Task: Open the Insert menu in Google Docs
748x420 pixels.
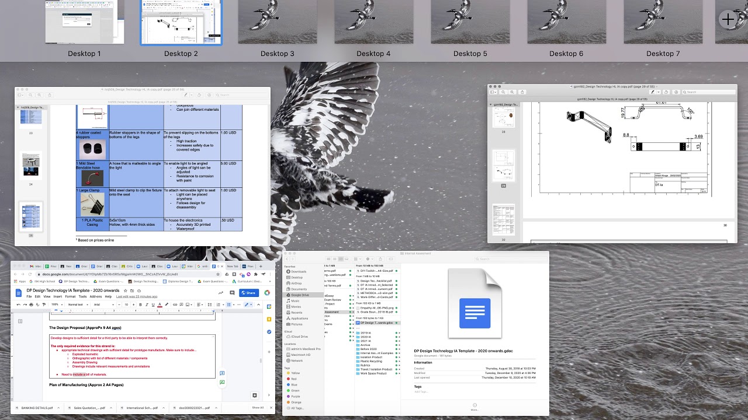Action: click(x=58, y=296)
